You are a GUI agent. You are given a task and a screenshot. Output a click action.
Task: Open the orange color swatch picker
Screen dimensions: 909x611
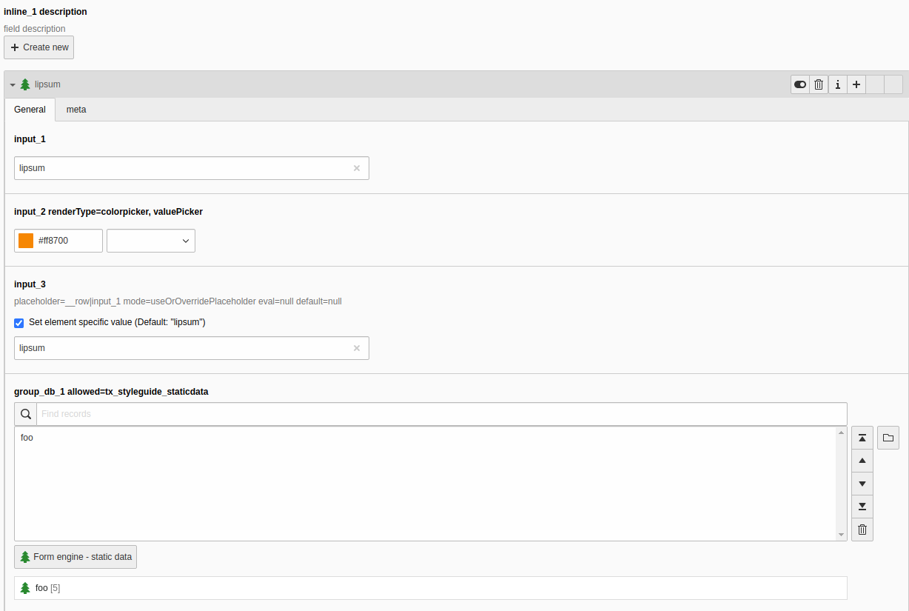pyautogui.click(x=26, y=241)
